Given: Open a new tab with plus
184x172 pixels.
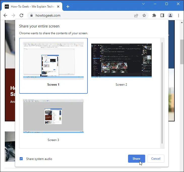Looking at the screenshot, I should click(68, 7).
